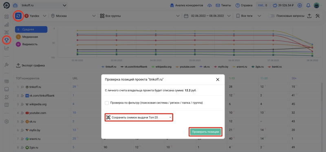This screenshot has width=326, height=152.
Task: Open the snapshot scan icon in sidebar
Action: pos(7,32)
